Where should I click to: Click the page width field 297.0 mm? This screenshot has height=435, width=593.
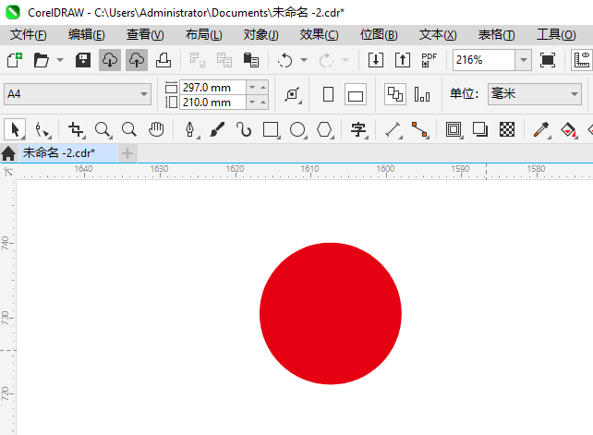(213, 88)
